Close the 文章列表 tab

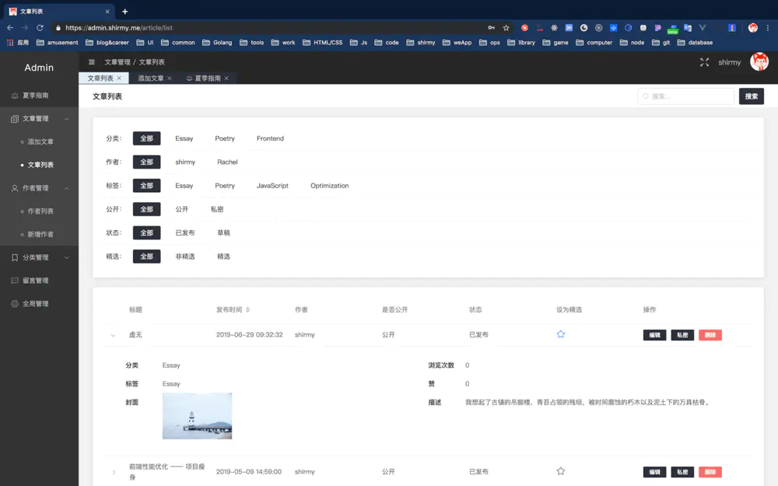[119, 79]
